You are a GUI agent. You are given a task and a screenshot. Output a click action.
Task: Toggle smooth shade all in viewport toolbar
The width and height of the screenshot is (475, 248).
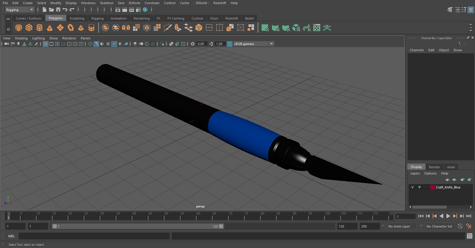click(x=96, y=44)
